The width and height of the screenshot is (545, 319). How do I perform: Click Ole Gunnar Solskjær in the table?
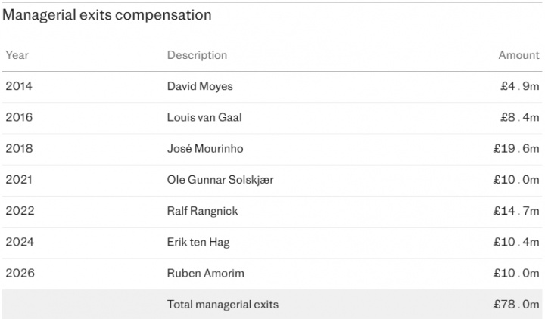coord(219,180)
